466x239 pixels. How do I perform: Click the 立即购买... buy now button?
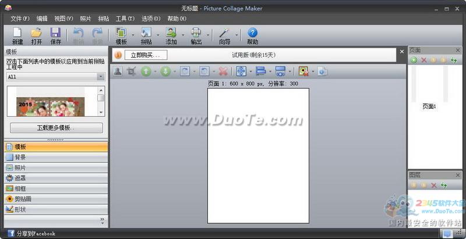pos(146,55)
